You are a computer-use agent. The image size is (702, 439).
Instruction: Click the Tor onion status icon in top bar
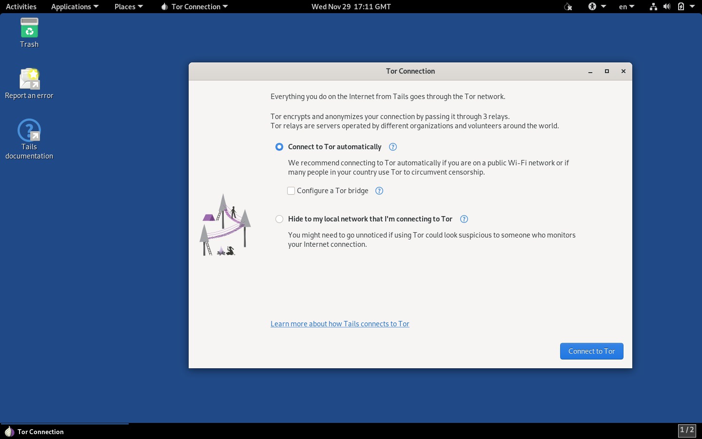(x=568, y=6)
